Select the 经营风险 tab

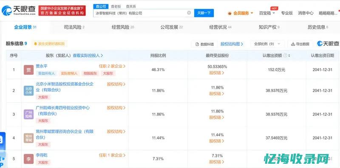click(123, 27)
